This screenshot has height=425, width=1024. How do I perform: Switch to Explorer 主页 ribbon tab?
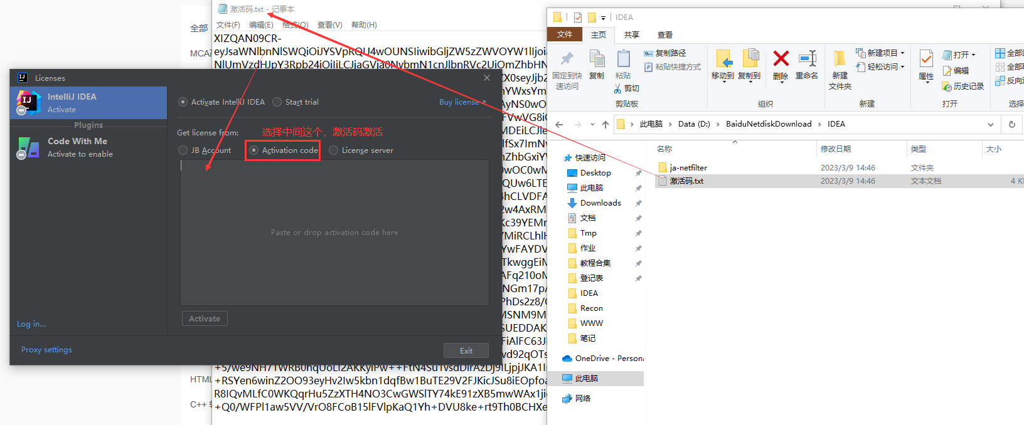click(x=599, y=35)
